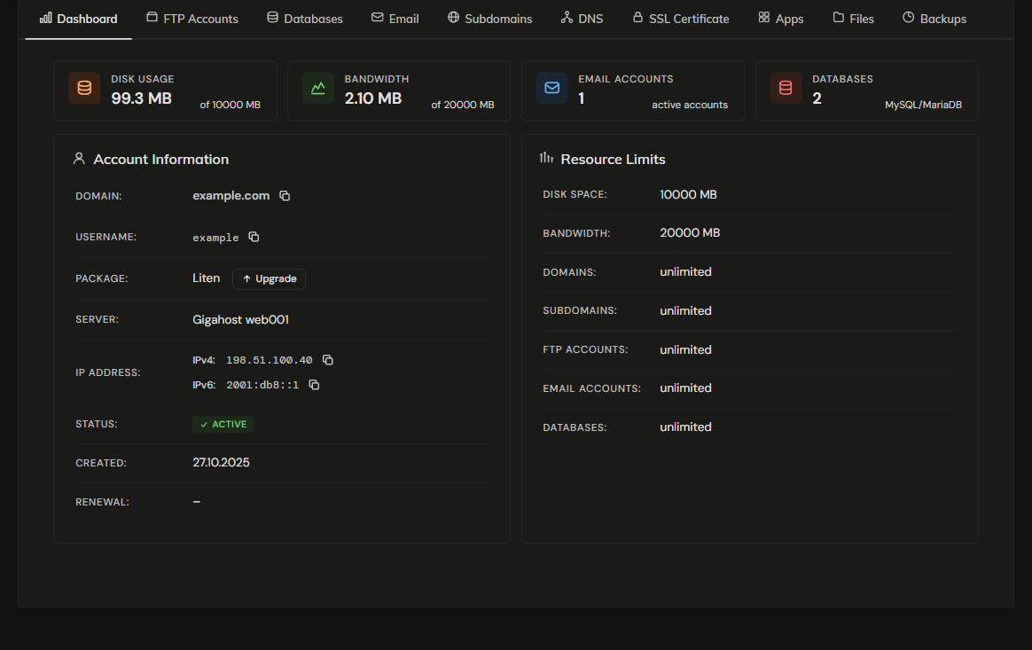Upgrade the Liten package
This screenshot has height=650, width=1032.
(x=270, y=278)
